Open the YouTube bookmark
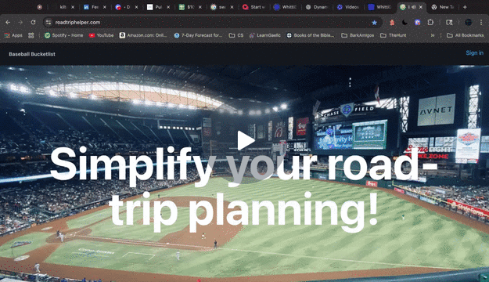 tap(102, 35)
